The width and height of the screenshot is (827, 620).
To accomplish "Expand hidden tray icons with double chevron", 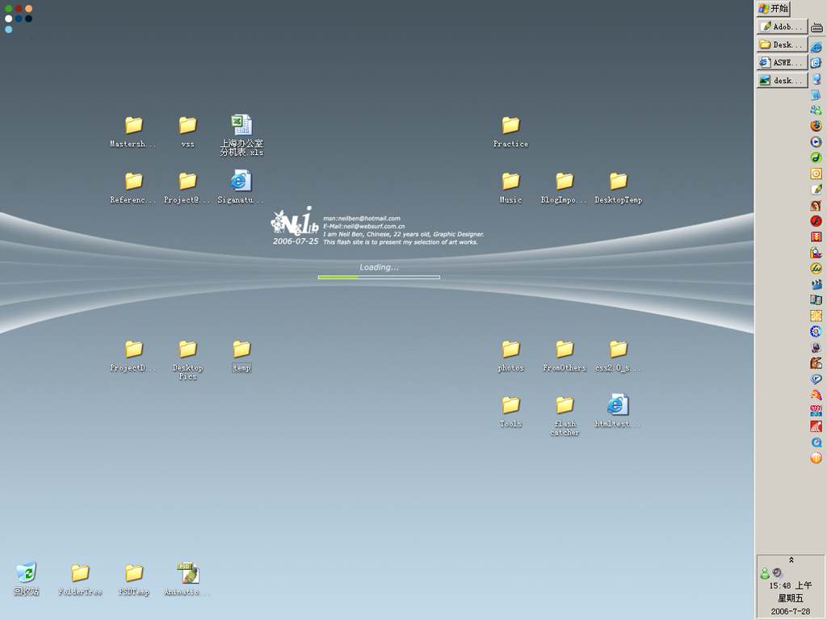I will pyautogui.click(x=791, y=560).
